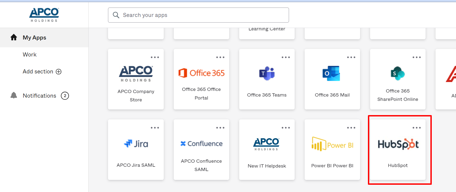Open Office 365 Office Portal app
This screenshot has height=192, width=456.
[x=201, y=79]
